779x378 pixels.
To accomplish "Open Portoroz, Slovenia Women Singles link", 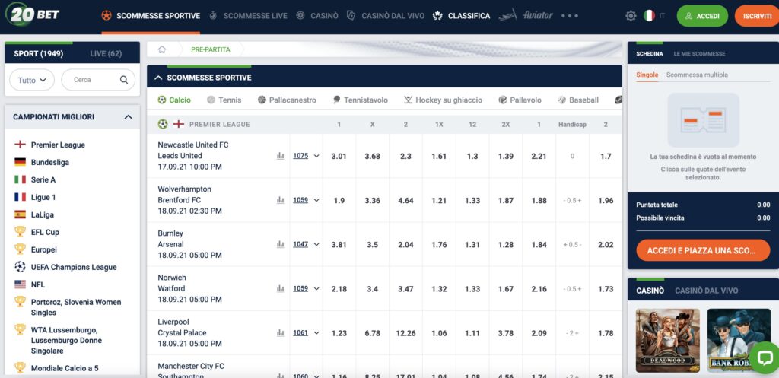I will (76, 307).
